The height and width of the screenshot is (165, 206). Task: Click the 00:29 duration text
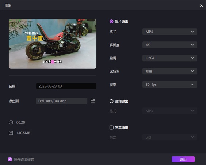click(20, 122)
